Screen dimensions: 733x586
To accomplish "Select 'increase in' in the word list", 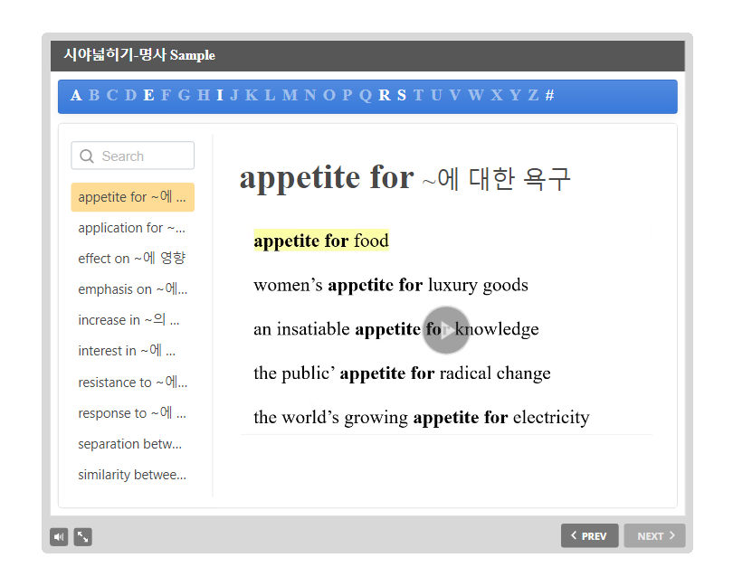I will pyautogui.click(x=129, y=320).
